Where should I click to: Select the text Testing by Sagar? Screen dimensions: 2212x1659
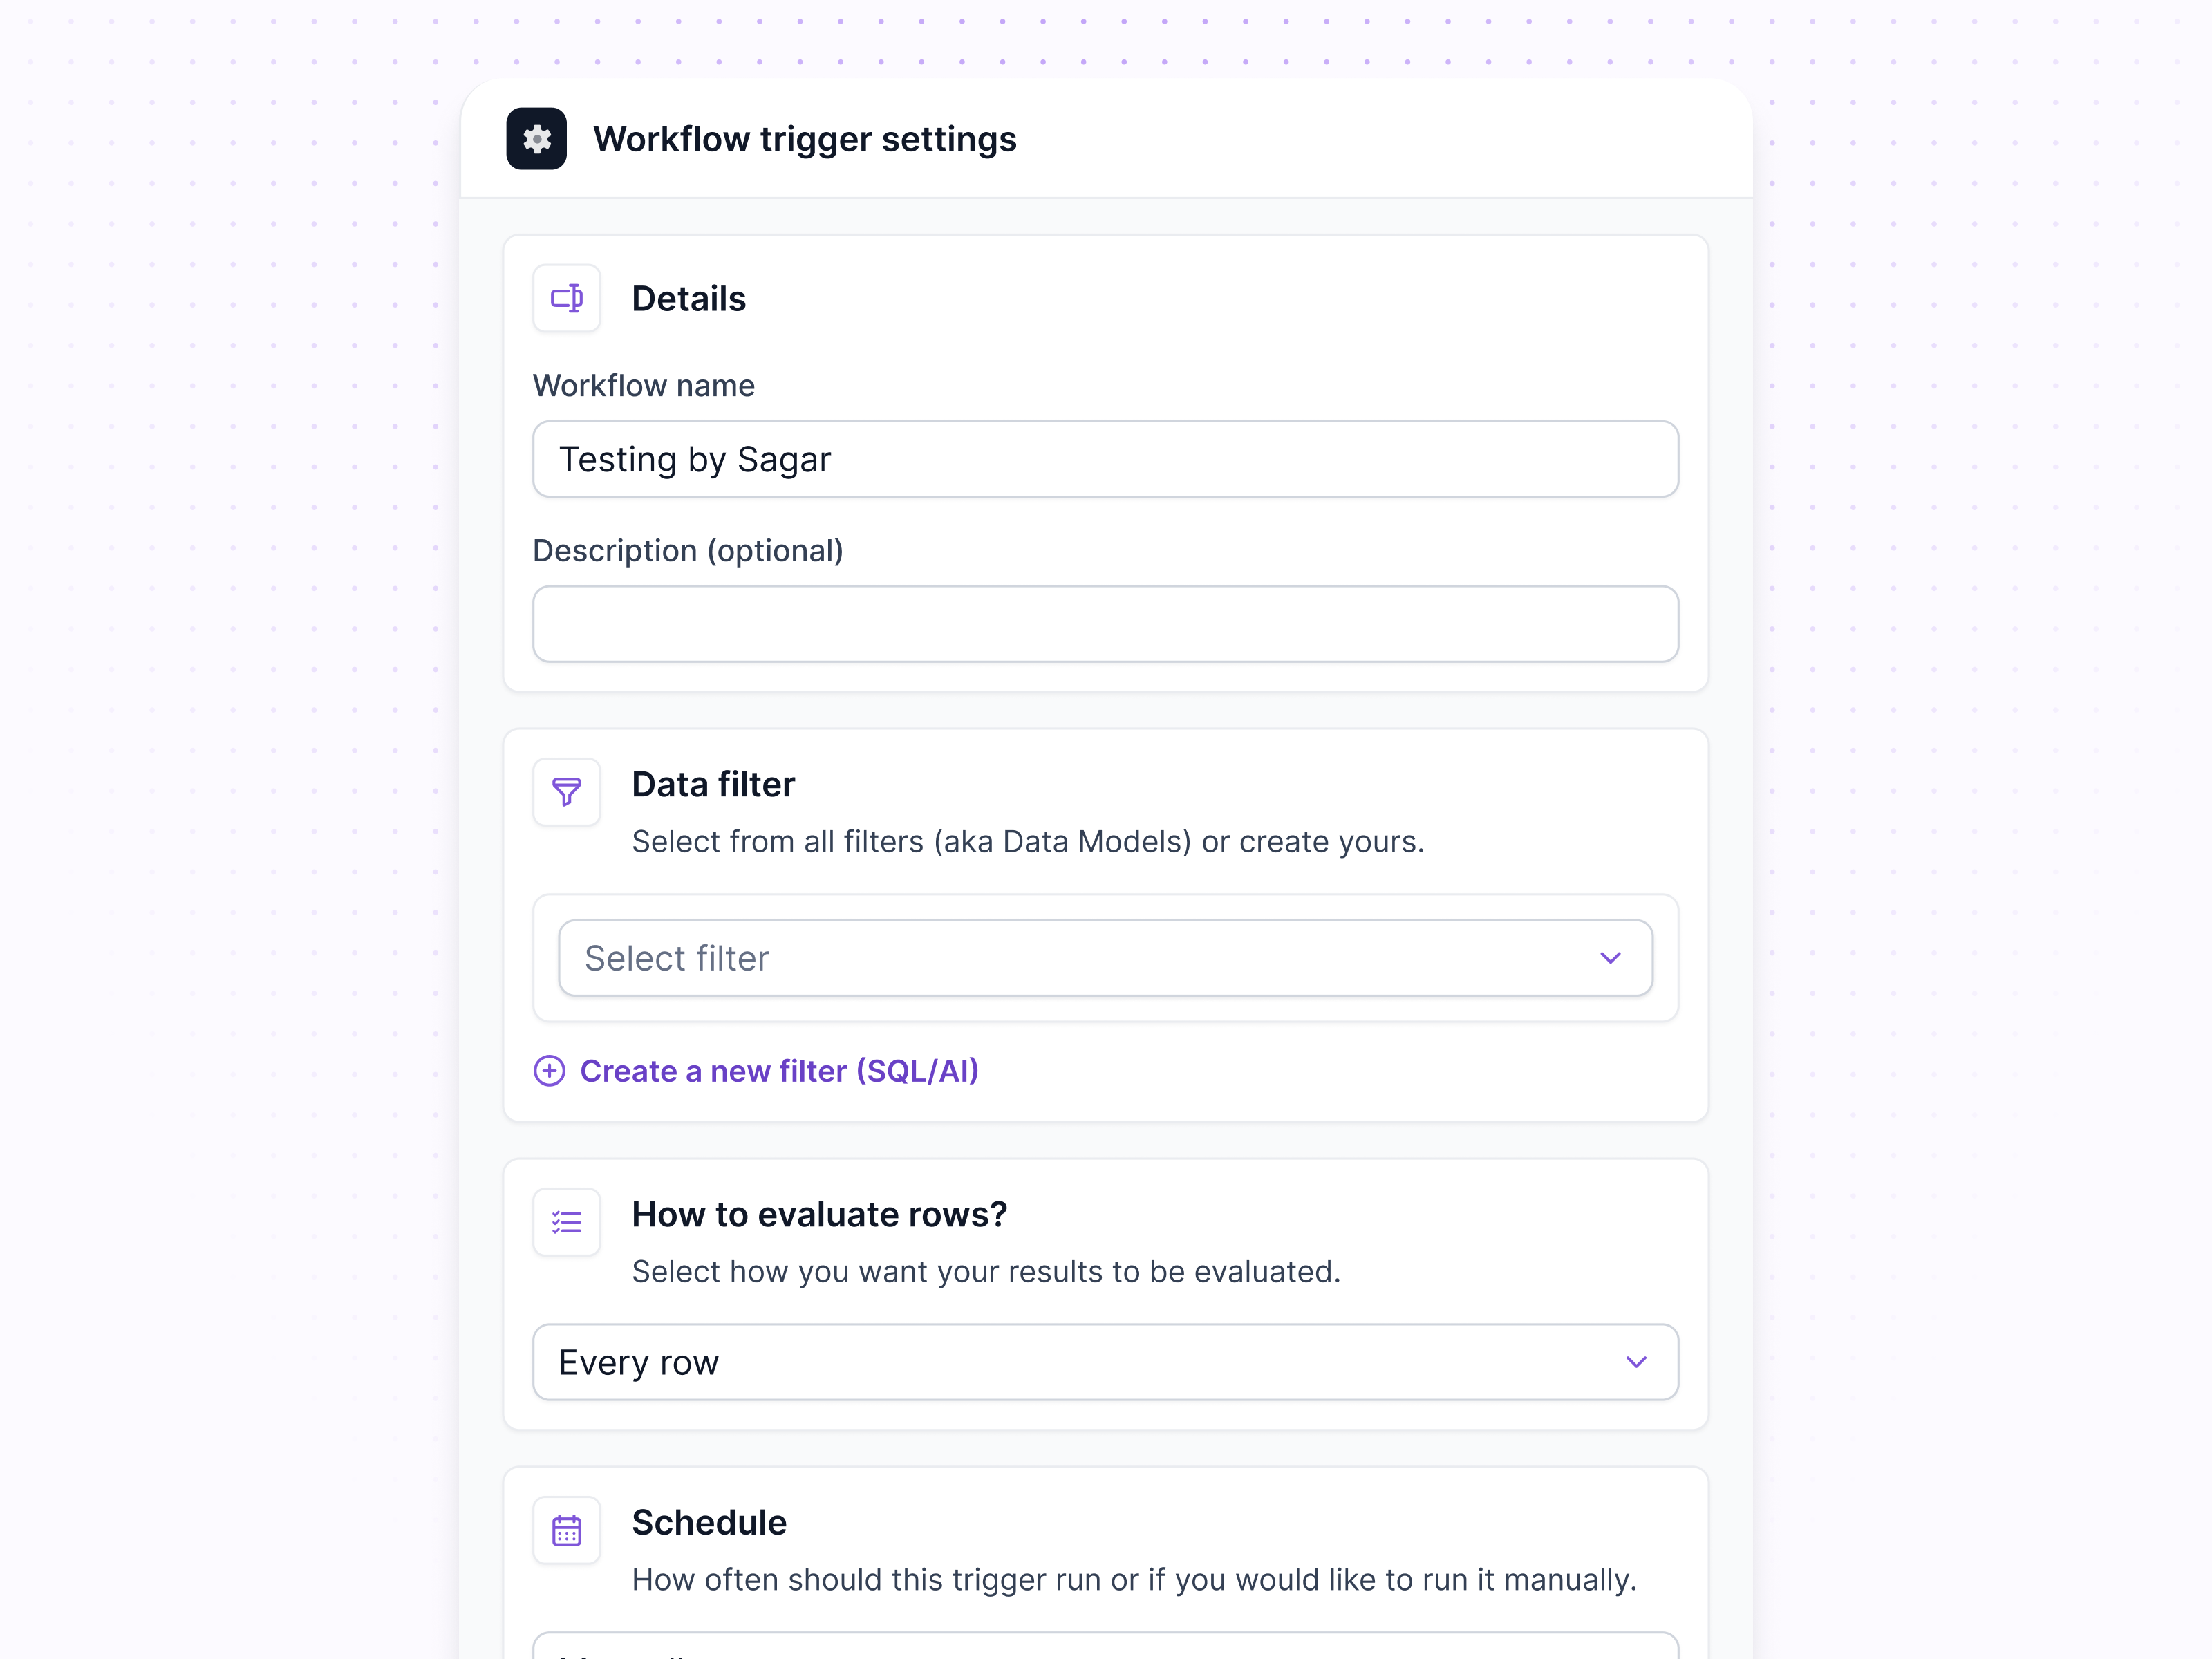click(x=694, y=459)
